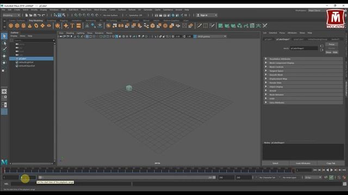Select pCube1 in the Outliner
Screen dimensions: 348x195
[32, 58]
